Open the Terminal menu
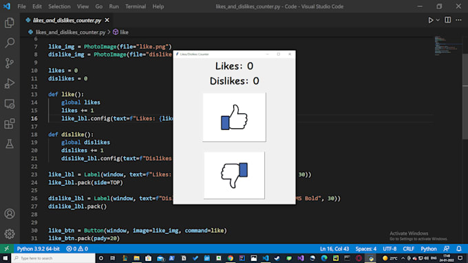Viewport: 468px width, 263px height. click(136, 6)
